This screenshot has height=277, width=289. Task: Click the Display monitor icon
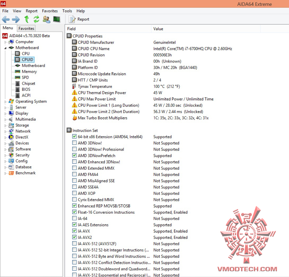[x=11, y=113]
